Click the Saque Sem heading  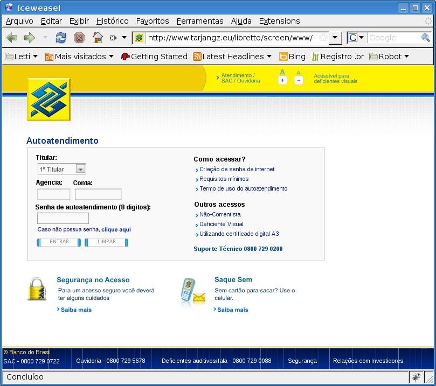pyautogui.click(x=233, y=279)
